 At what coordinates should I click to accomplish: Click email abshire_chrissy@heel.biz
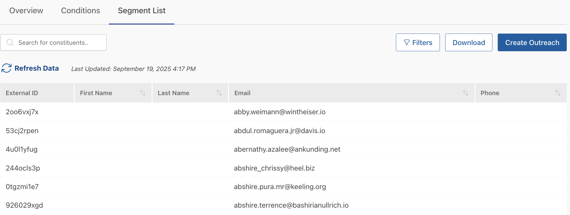(274, 168)
